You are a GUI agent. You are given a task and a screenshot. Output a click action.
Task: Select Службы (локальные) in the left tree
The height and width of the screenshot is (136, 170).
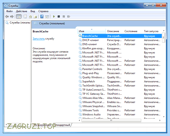tap(20, 23)
